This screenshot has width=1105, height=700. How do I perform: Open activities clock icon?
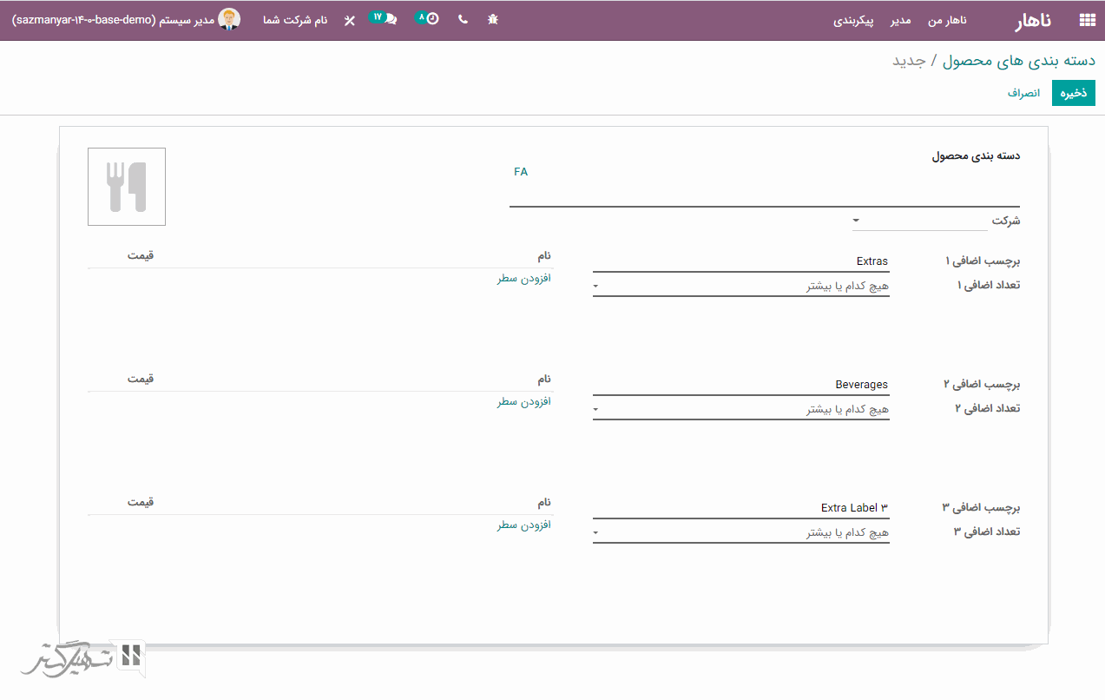[x=431, y=19]
